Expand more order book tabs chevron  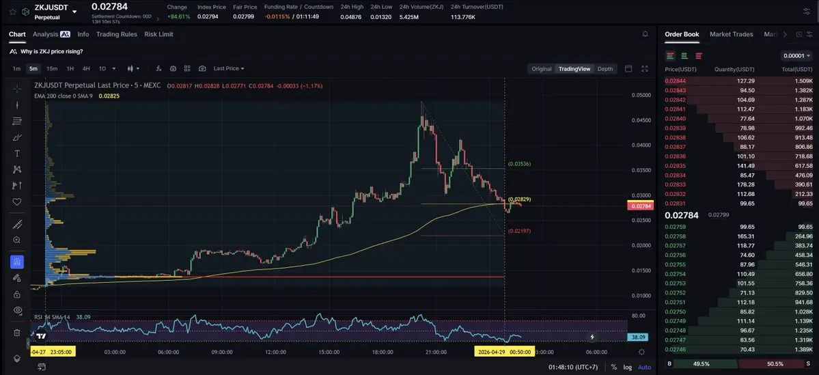pos(785,34)
